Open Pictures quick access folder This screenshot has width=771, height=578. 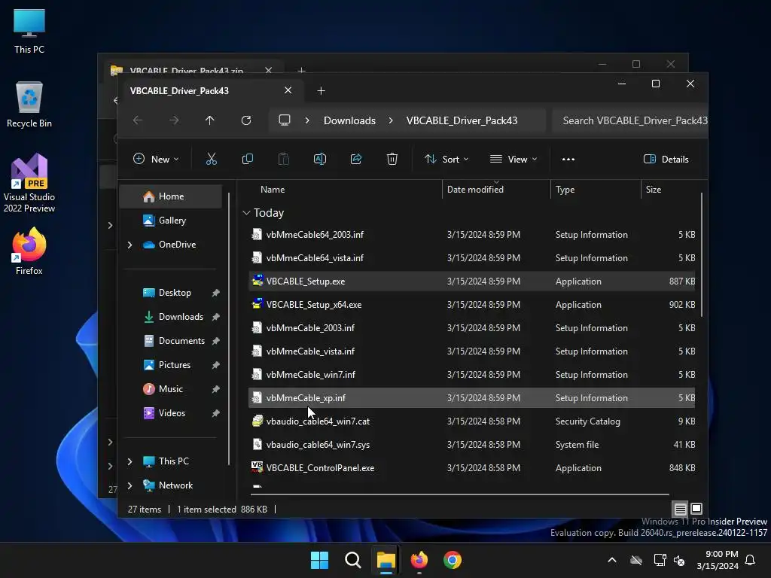[x=171, y=365]
